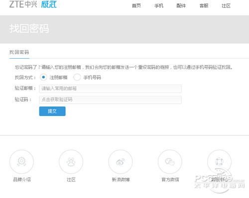Click the 官方微信 WeChat icon
Image resolution: width=249 pixels, height=198 pixels.
(170, 162)
